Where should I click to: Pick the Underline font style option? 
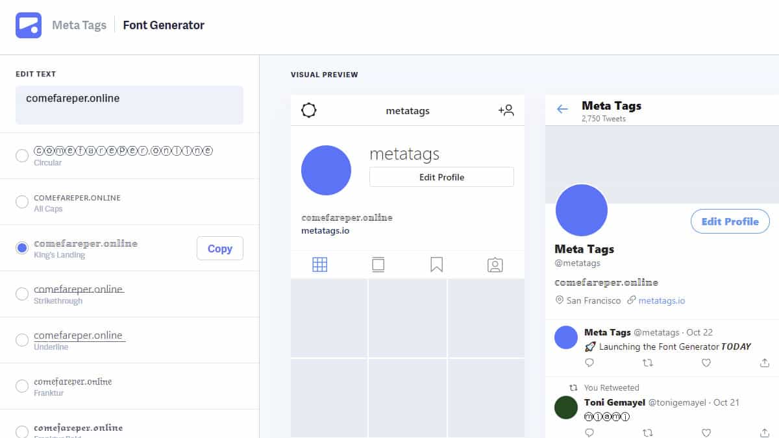coord(22,340)
